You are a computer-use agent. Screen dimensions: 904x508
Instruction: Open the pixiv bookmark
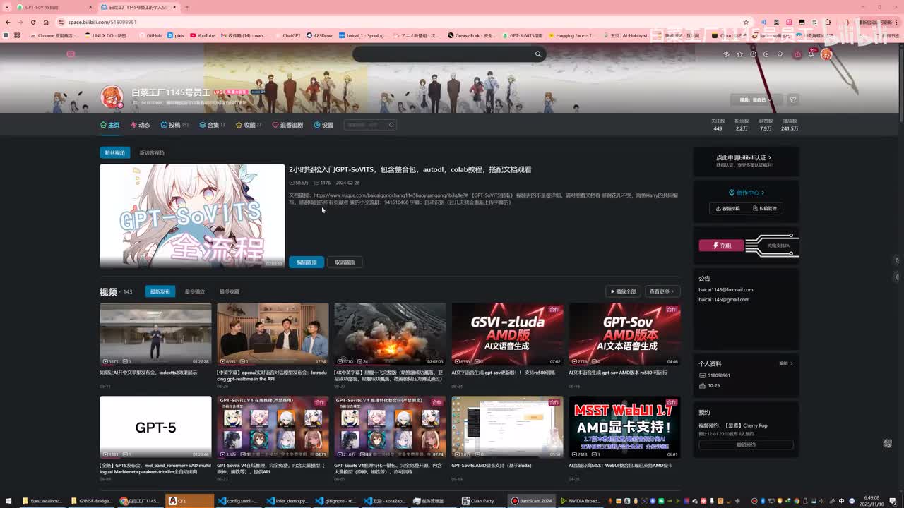176,35
